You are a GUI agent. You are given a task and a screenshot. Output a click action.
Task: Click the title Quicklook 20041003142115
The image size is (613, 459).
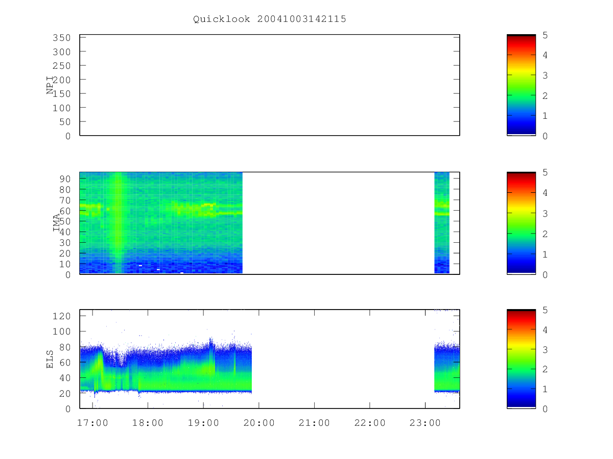[270, 19]
